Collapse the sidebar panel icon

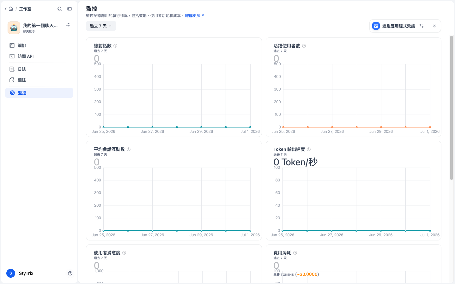(70, 9)
